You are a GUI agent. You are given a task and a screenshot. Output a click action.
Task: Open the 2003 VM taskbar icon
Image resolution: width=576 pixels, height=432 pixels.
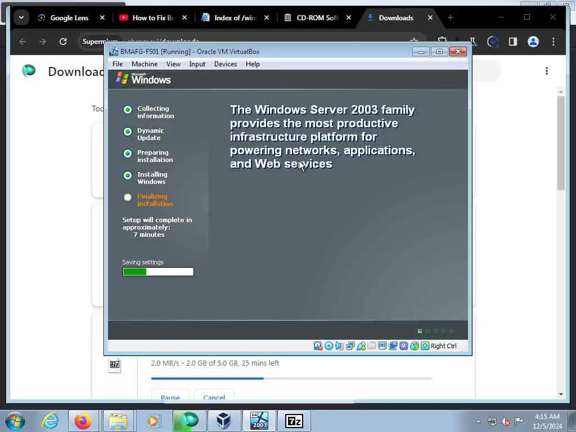pos(259,421)
